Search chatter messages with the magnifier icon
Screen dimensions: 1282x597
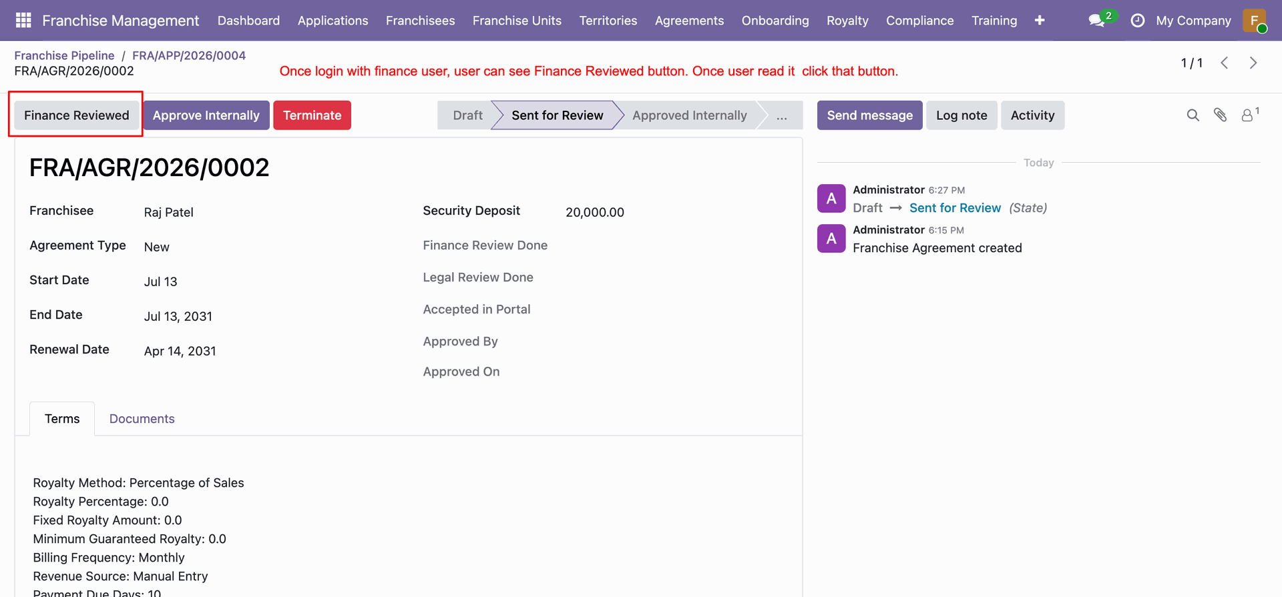[1193, 115]
